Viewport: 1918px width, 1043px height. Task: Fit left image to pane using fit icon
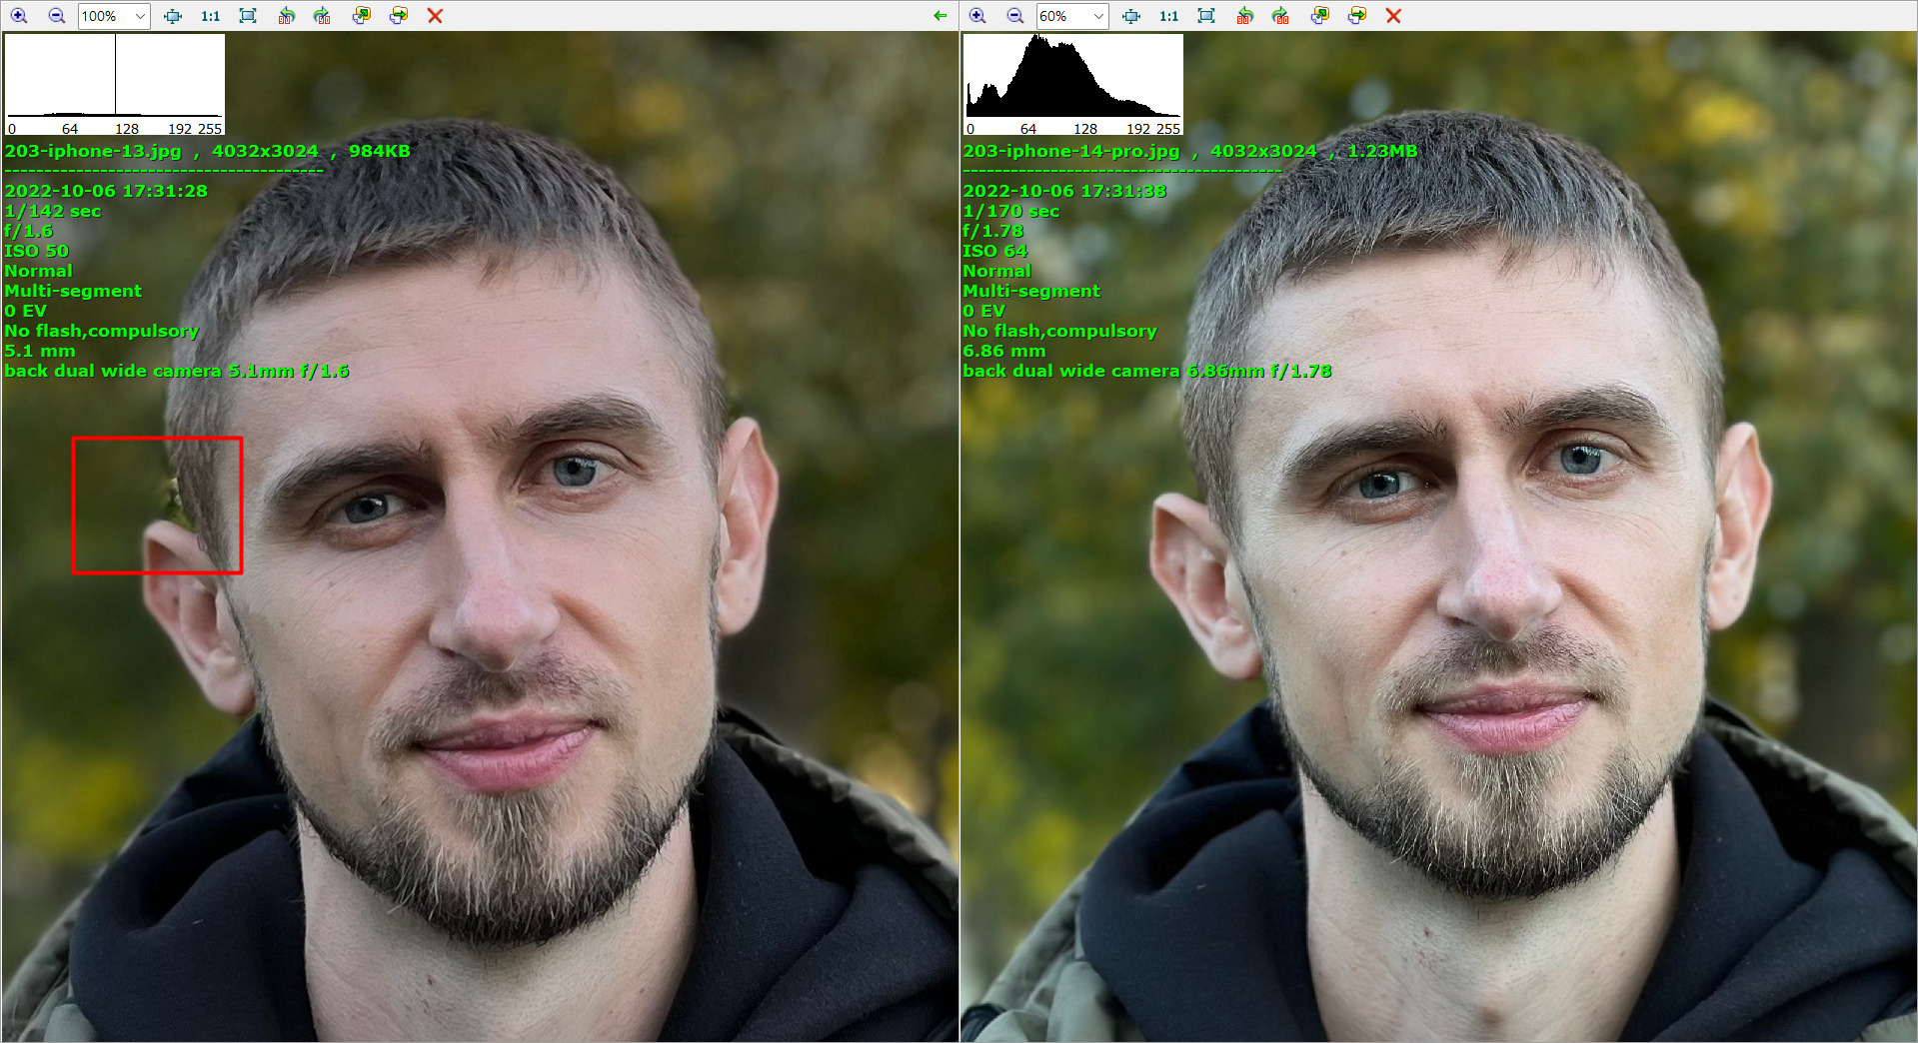click(173, 16)
